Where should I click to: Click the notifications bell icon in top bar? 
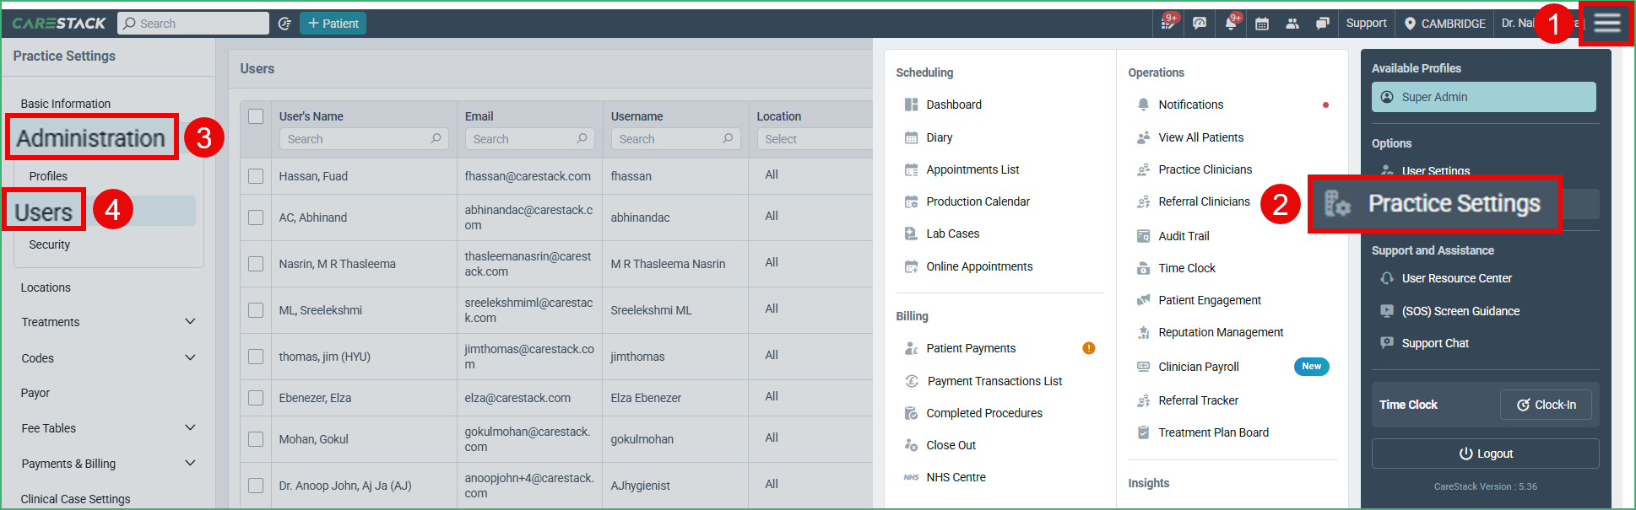point(1231,24)
